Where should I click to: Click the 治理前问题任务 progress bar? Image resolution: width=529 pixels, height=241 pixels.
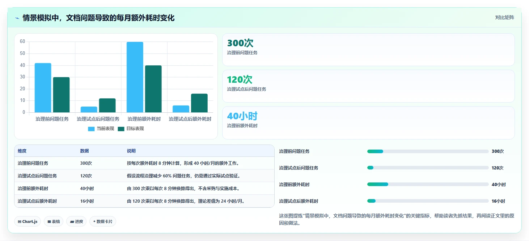(428, 151)
